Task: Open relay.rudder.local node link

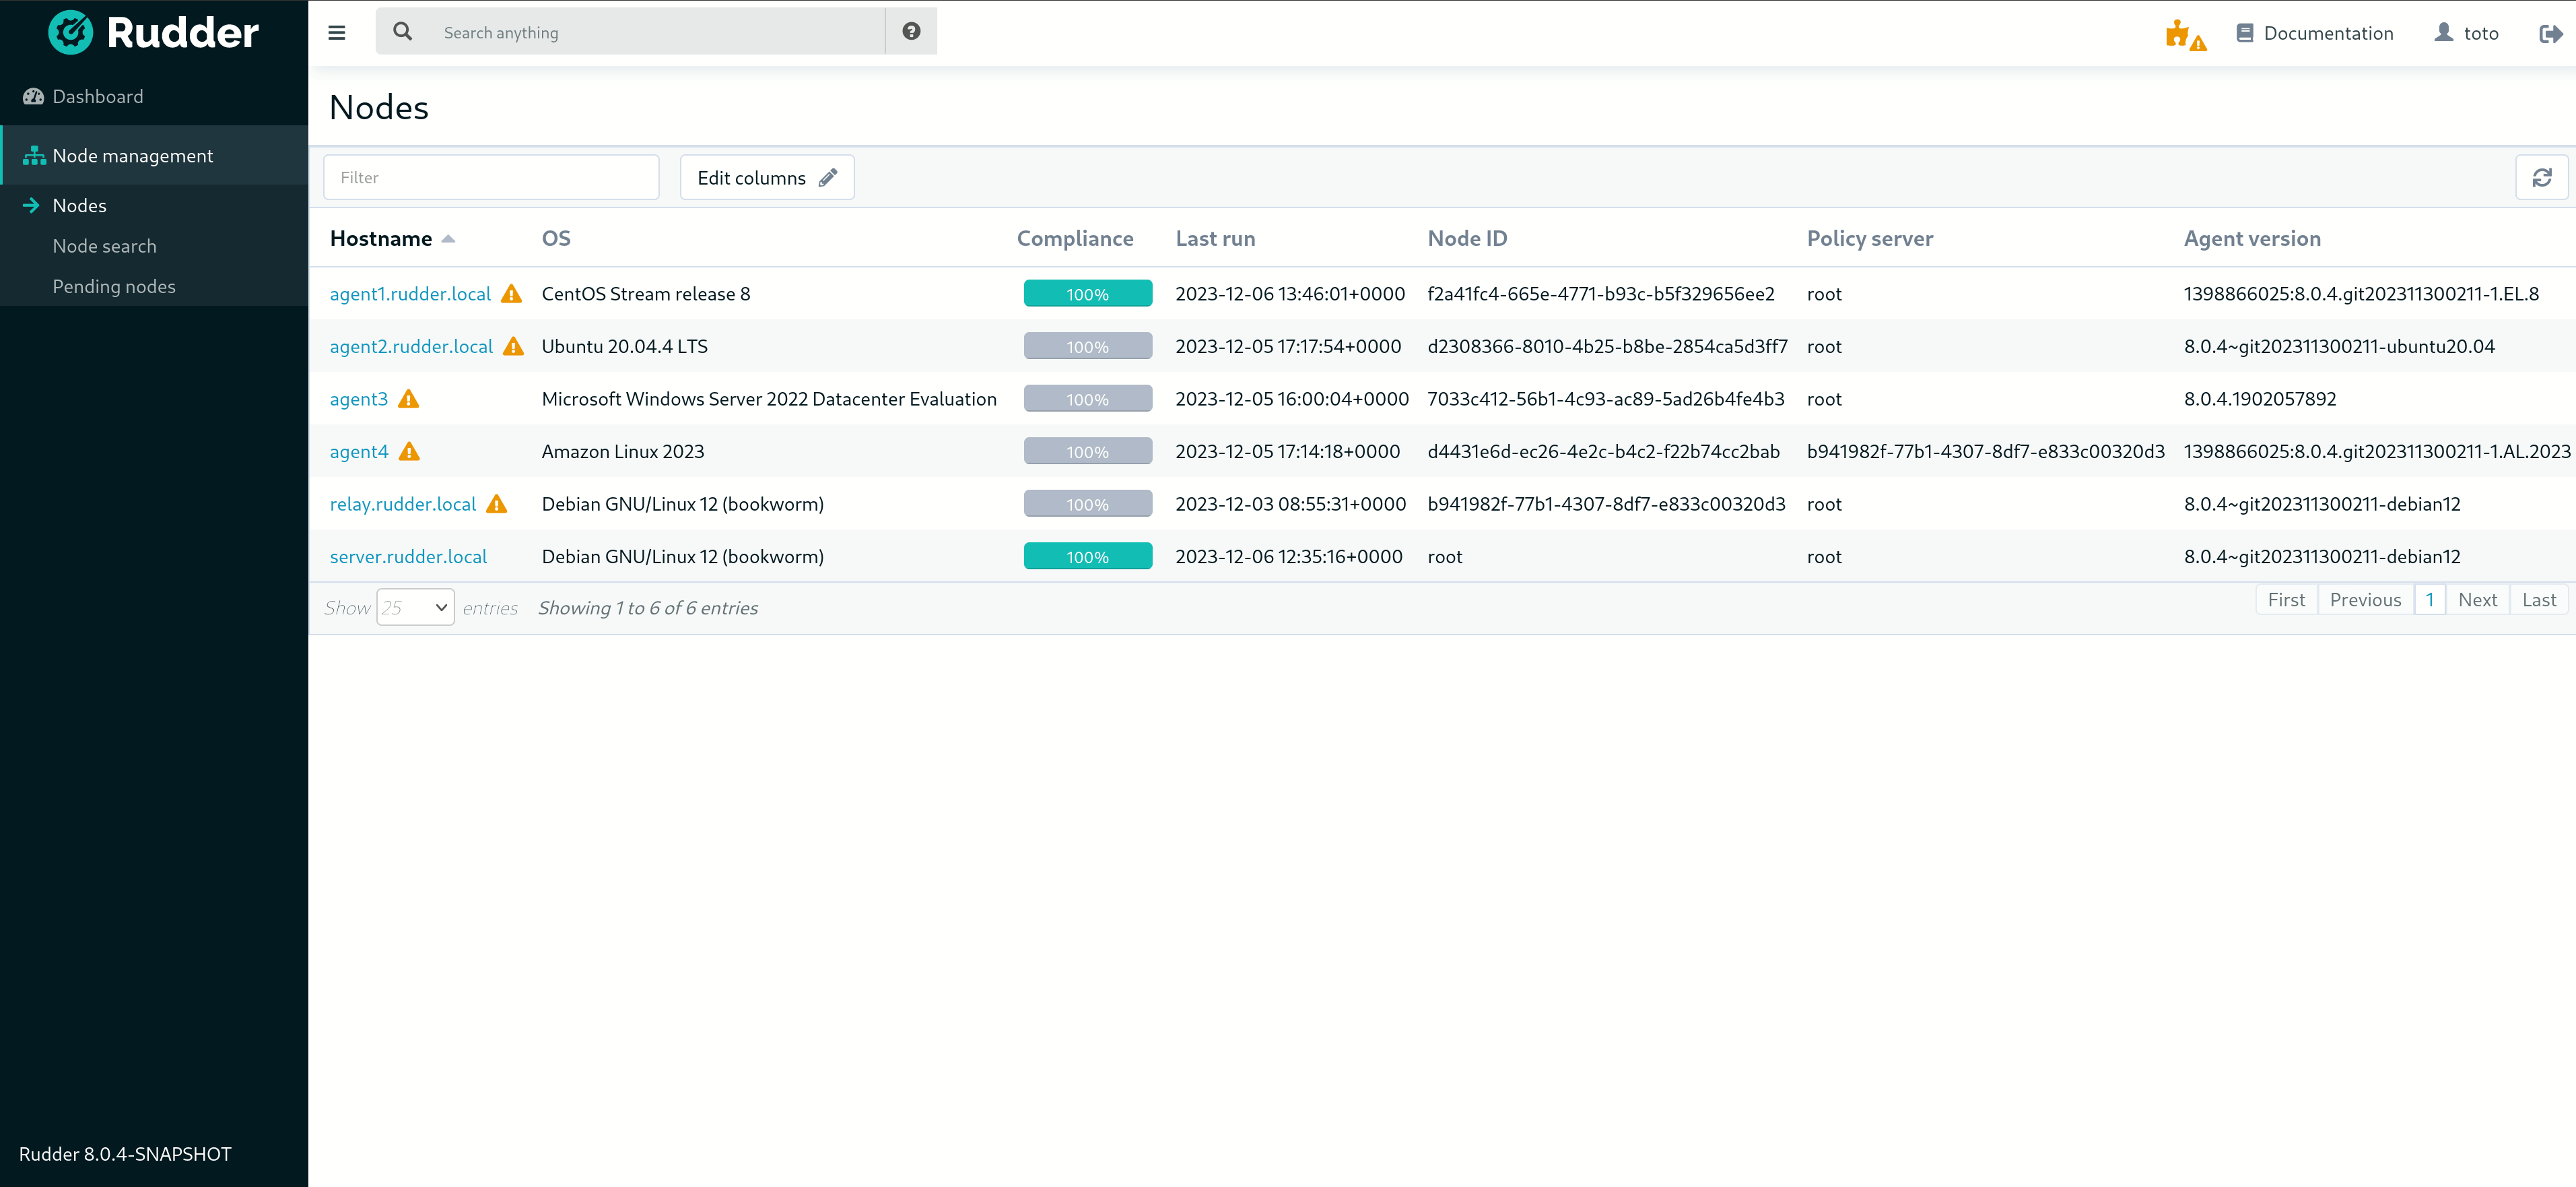Action: (x=403, y=505)
